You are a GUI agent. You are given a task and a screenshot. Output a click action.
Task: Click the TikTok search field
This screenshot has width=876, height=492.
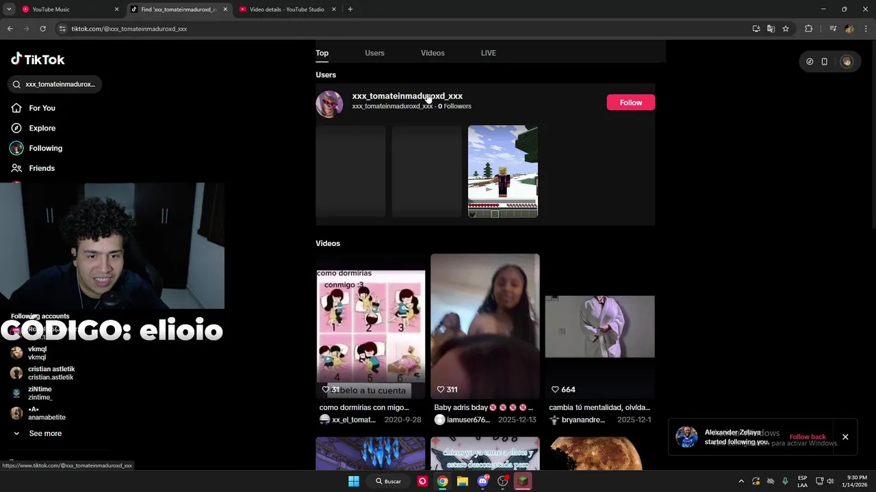(55, 84)
